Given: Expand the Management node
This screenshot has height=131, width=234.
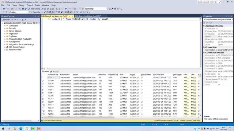Looking at the screenshot, I should [5, 42].
